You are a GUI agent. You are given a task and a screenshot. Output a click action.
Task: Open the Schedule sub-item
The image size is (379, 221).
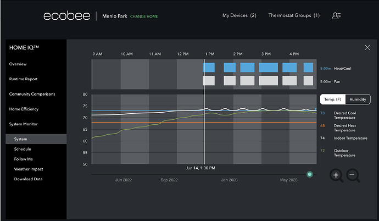(x=23, y=149)
